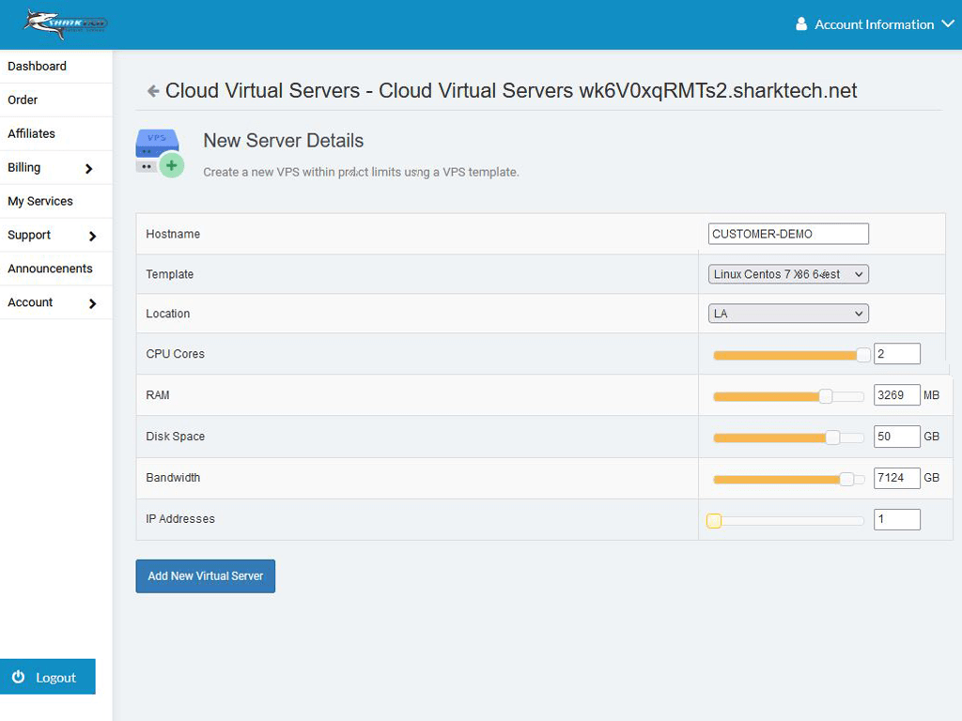Click the back arrow beside the page title
Viewport: 962px width, 721px height.
point(153,91)
